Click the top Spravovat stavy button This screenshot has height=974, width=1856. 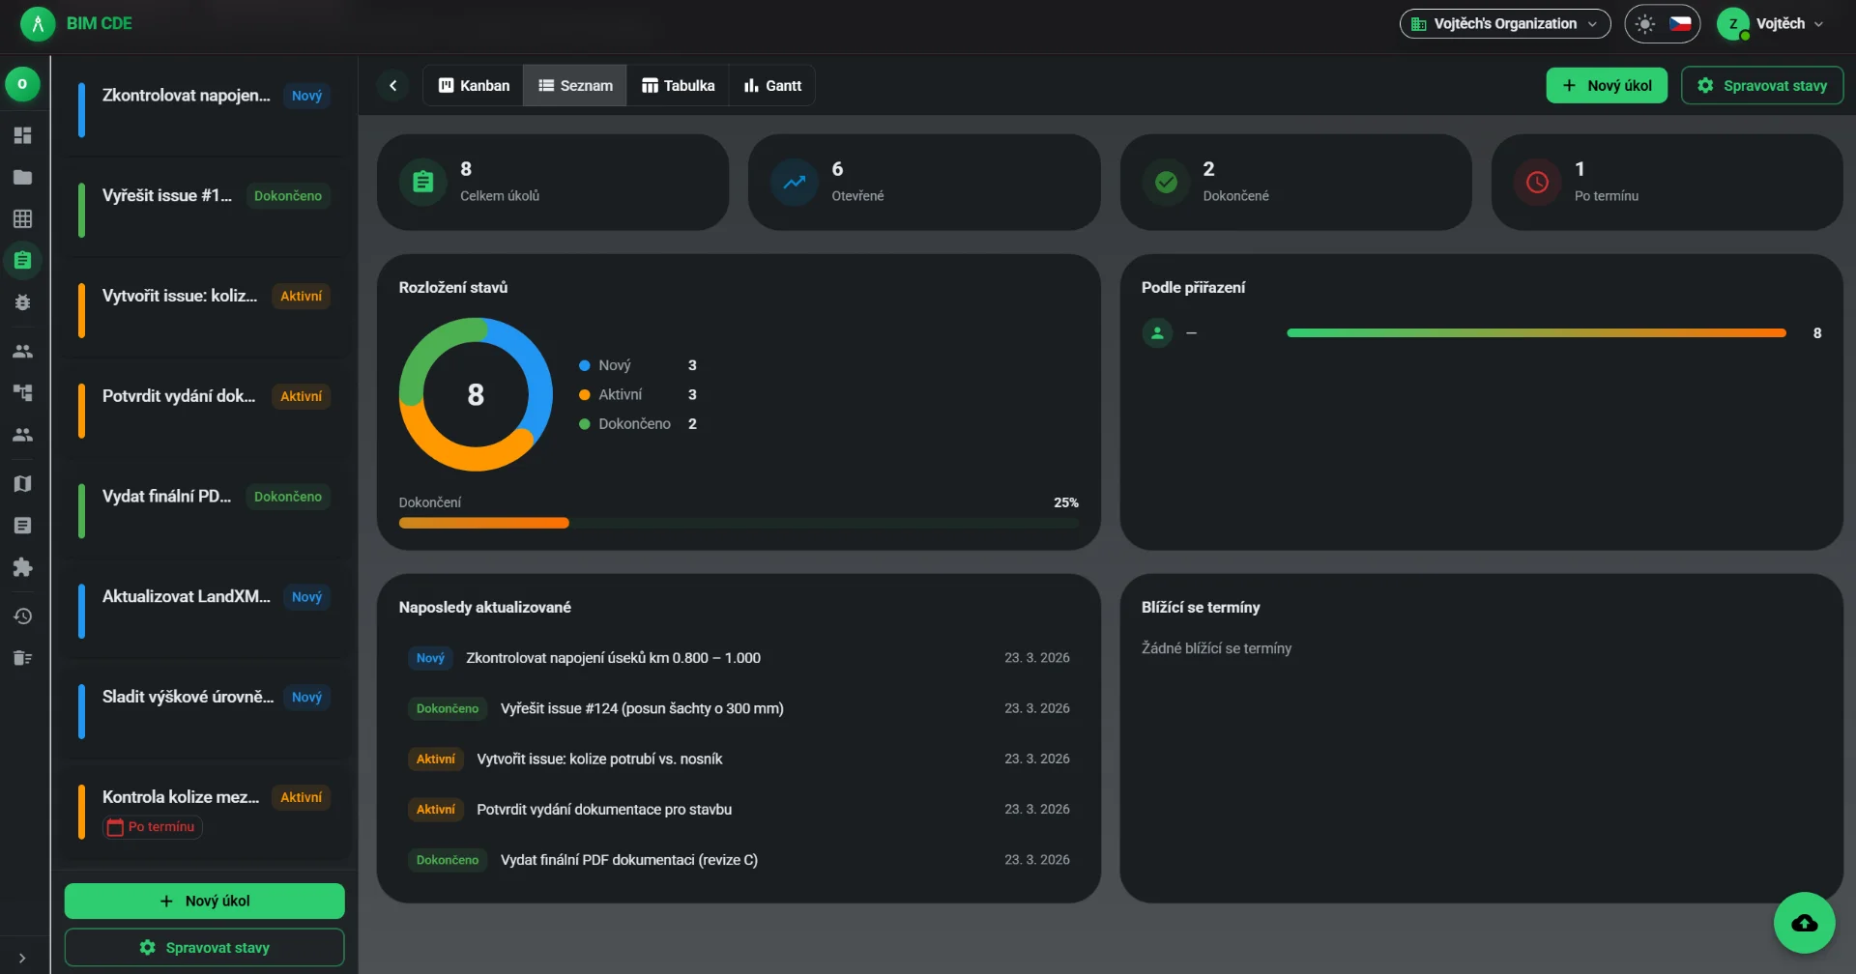pos(1762,85)
